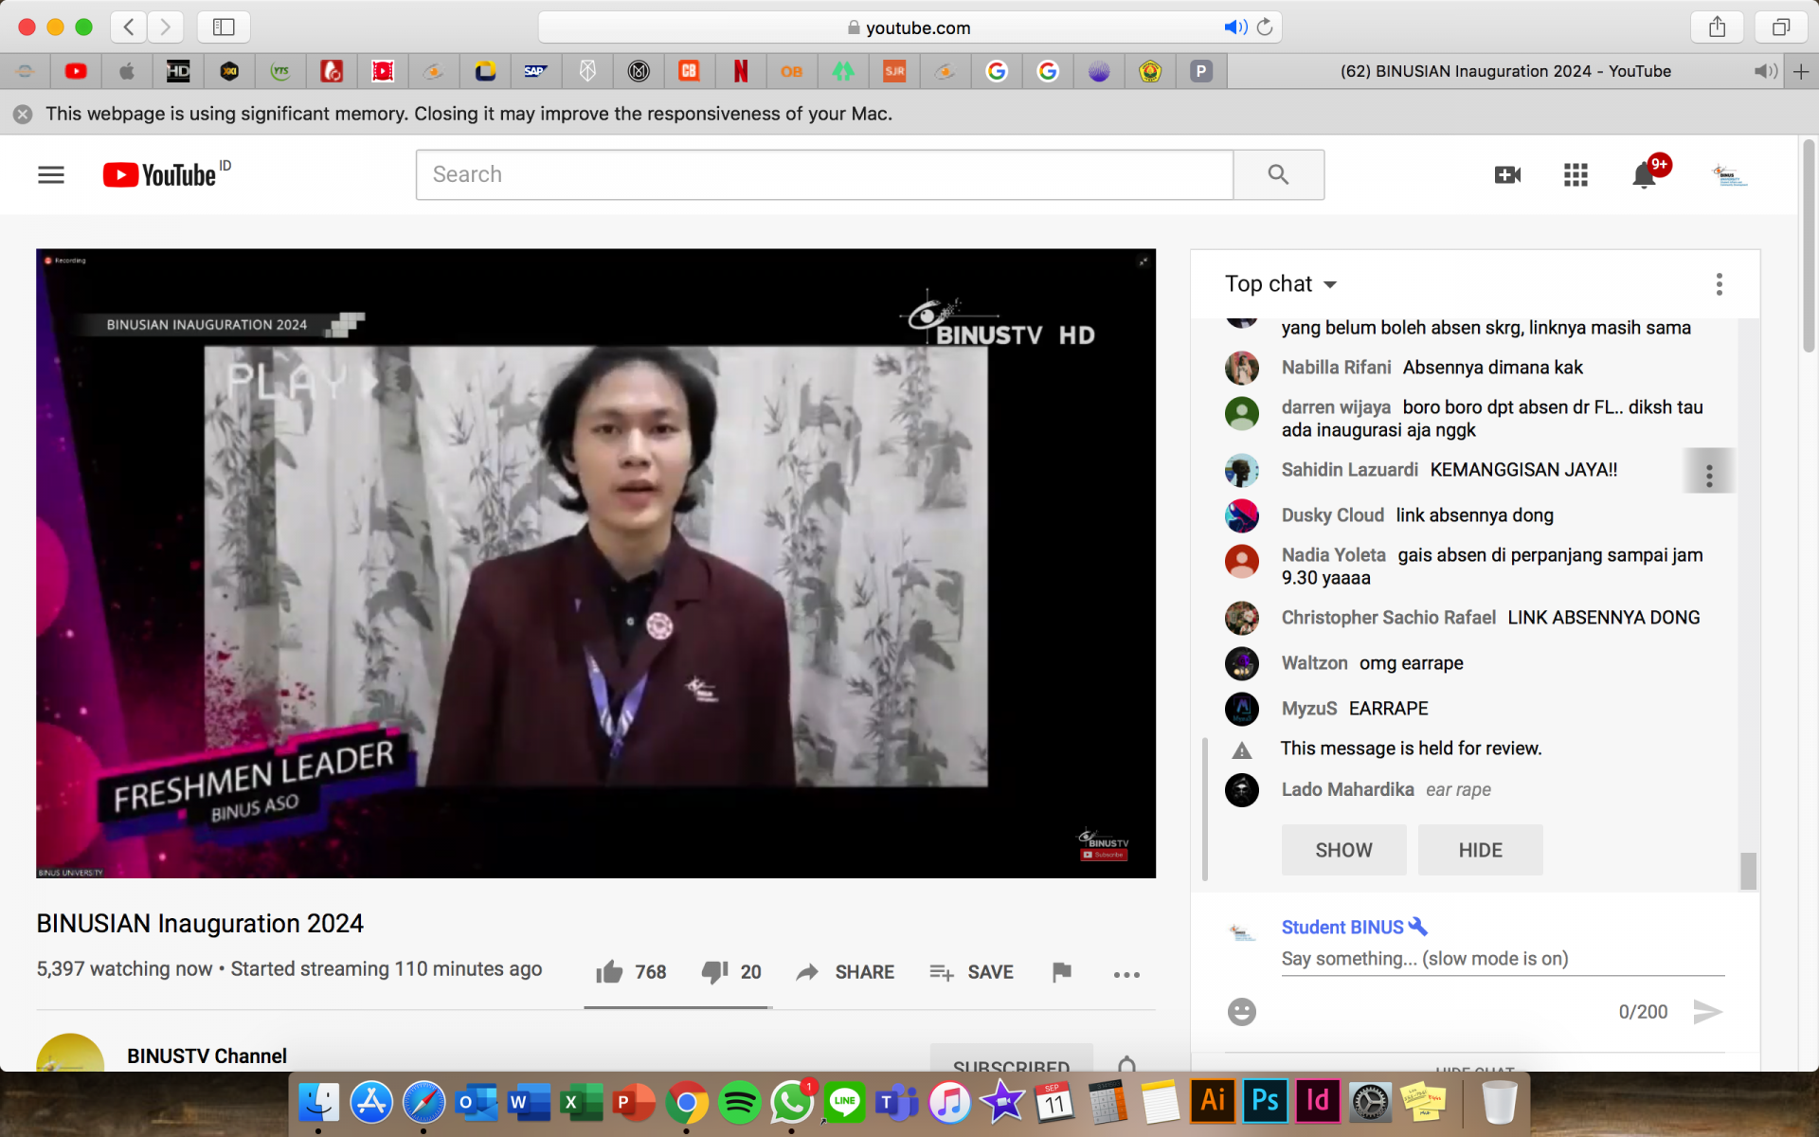The image size is (1819, 1137).
Task: Report video with the flag icon
Action: point(1061,972)
